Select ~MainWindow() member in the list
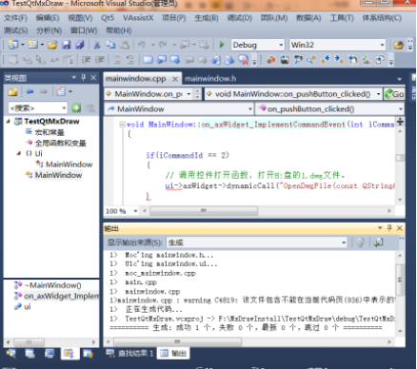 (52, 285)
